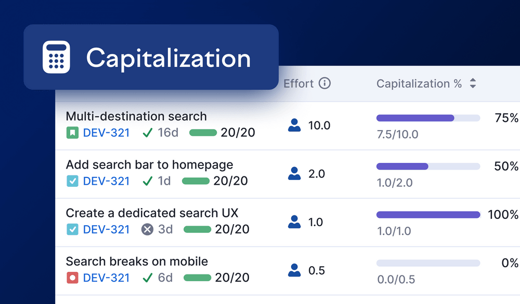520x304 pixels.
Task: Click the blue task checkbox icon for Add search bar to homepage
Action: [x=72, y=181]
